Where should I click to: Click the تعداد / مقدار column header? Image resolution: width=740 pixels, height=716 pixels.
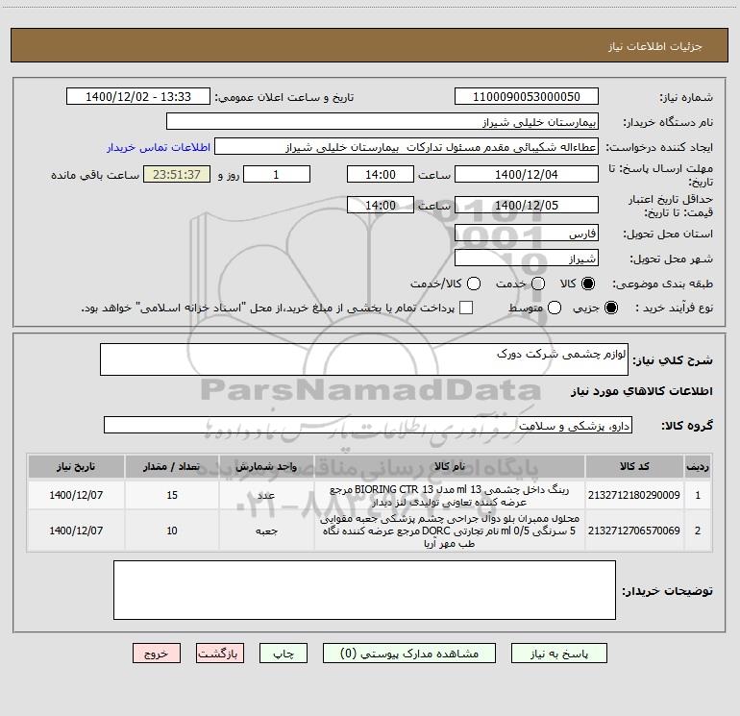click(172, 466)
